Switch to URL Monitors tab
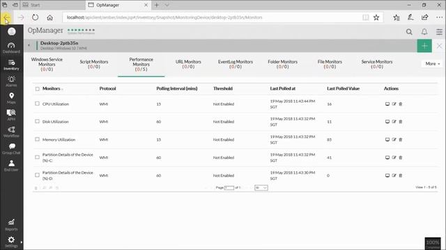The height and width of the screenshot is (250, 446). tap(188, 64)
